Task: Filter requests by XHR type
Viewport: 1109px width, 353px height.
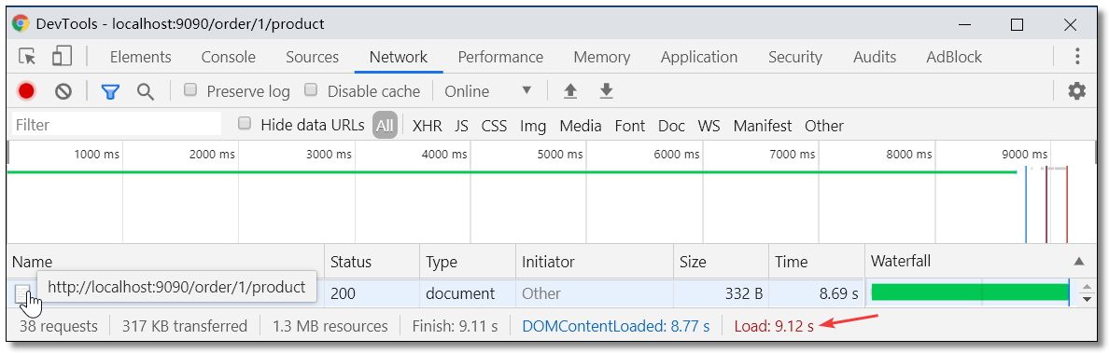Action: [x=428, y=126]
